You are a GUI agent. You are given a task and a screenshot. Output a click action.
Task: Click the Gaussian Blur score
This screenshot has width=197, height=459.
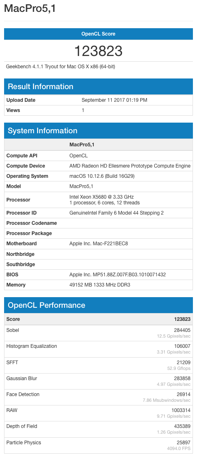182,378
